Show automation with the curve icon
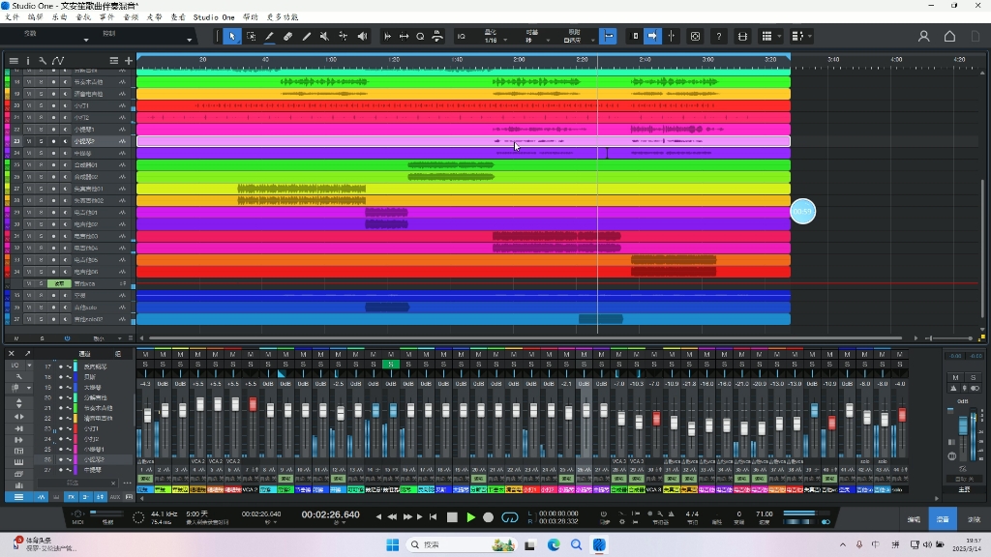This screenshot has height=557, width=991. [58, 61]
